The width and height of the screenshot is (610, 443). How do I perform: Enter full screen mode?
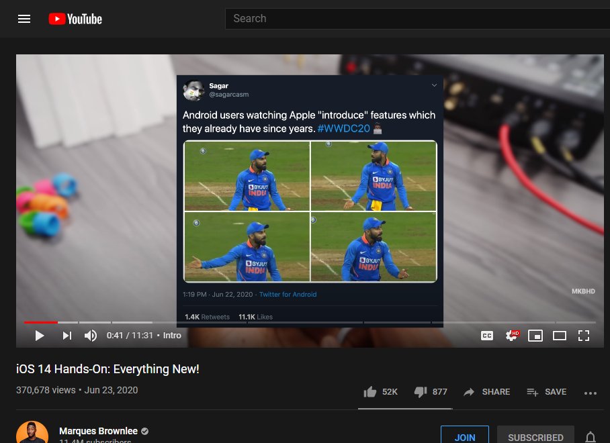click(x=584, y=336)
